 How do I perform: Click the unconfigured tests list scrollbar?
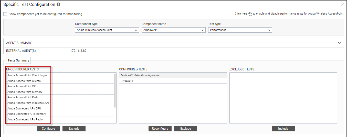(115, 91)
